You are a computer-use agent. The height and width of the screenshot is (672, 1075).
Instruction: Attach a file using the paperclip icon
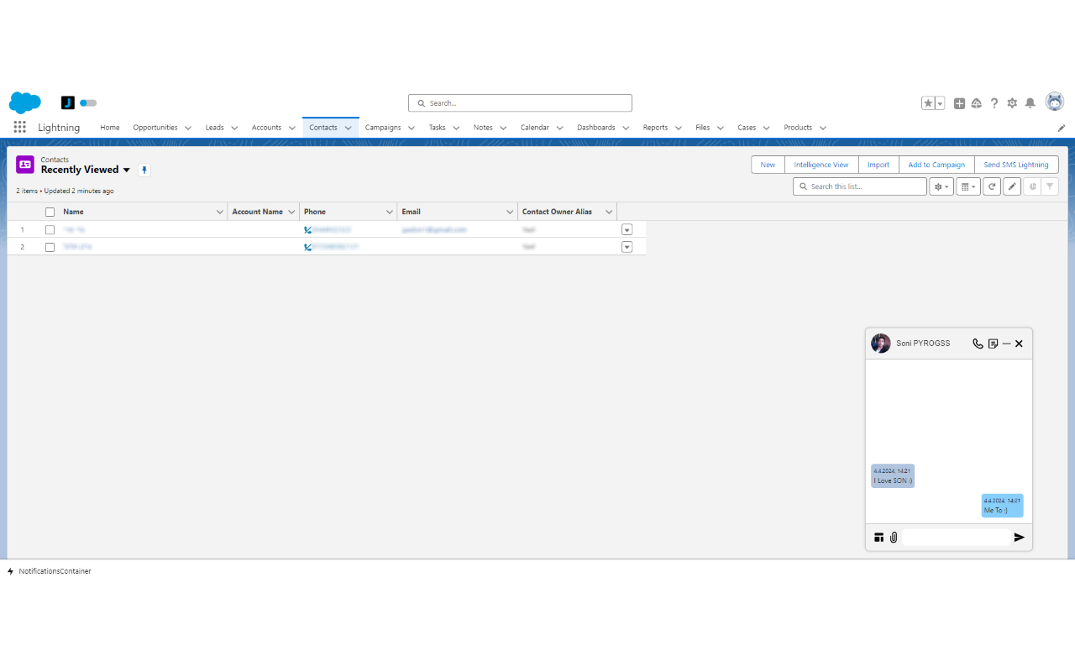click(894, 538)
